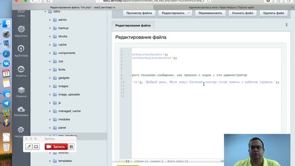Open the Сервисы sidebar section
Screen dimensions: 295x166
point(21,92)
